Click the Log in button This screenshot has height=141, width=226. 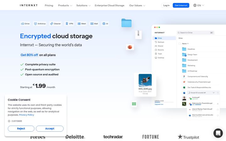[x=166, y=5]
